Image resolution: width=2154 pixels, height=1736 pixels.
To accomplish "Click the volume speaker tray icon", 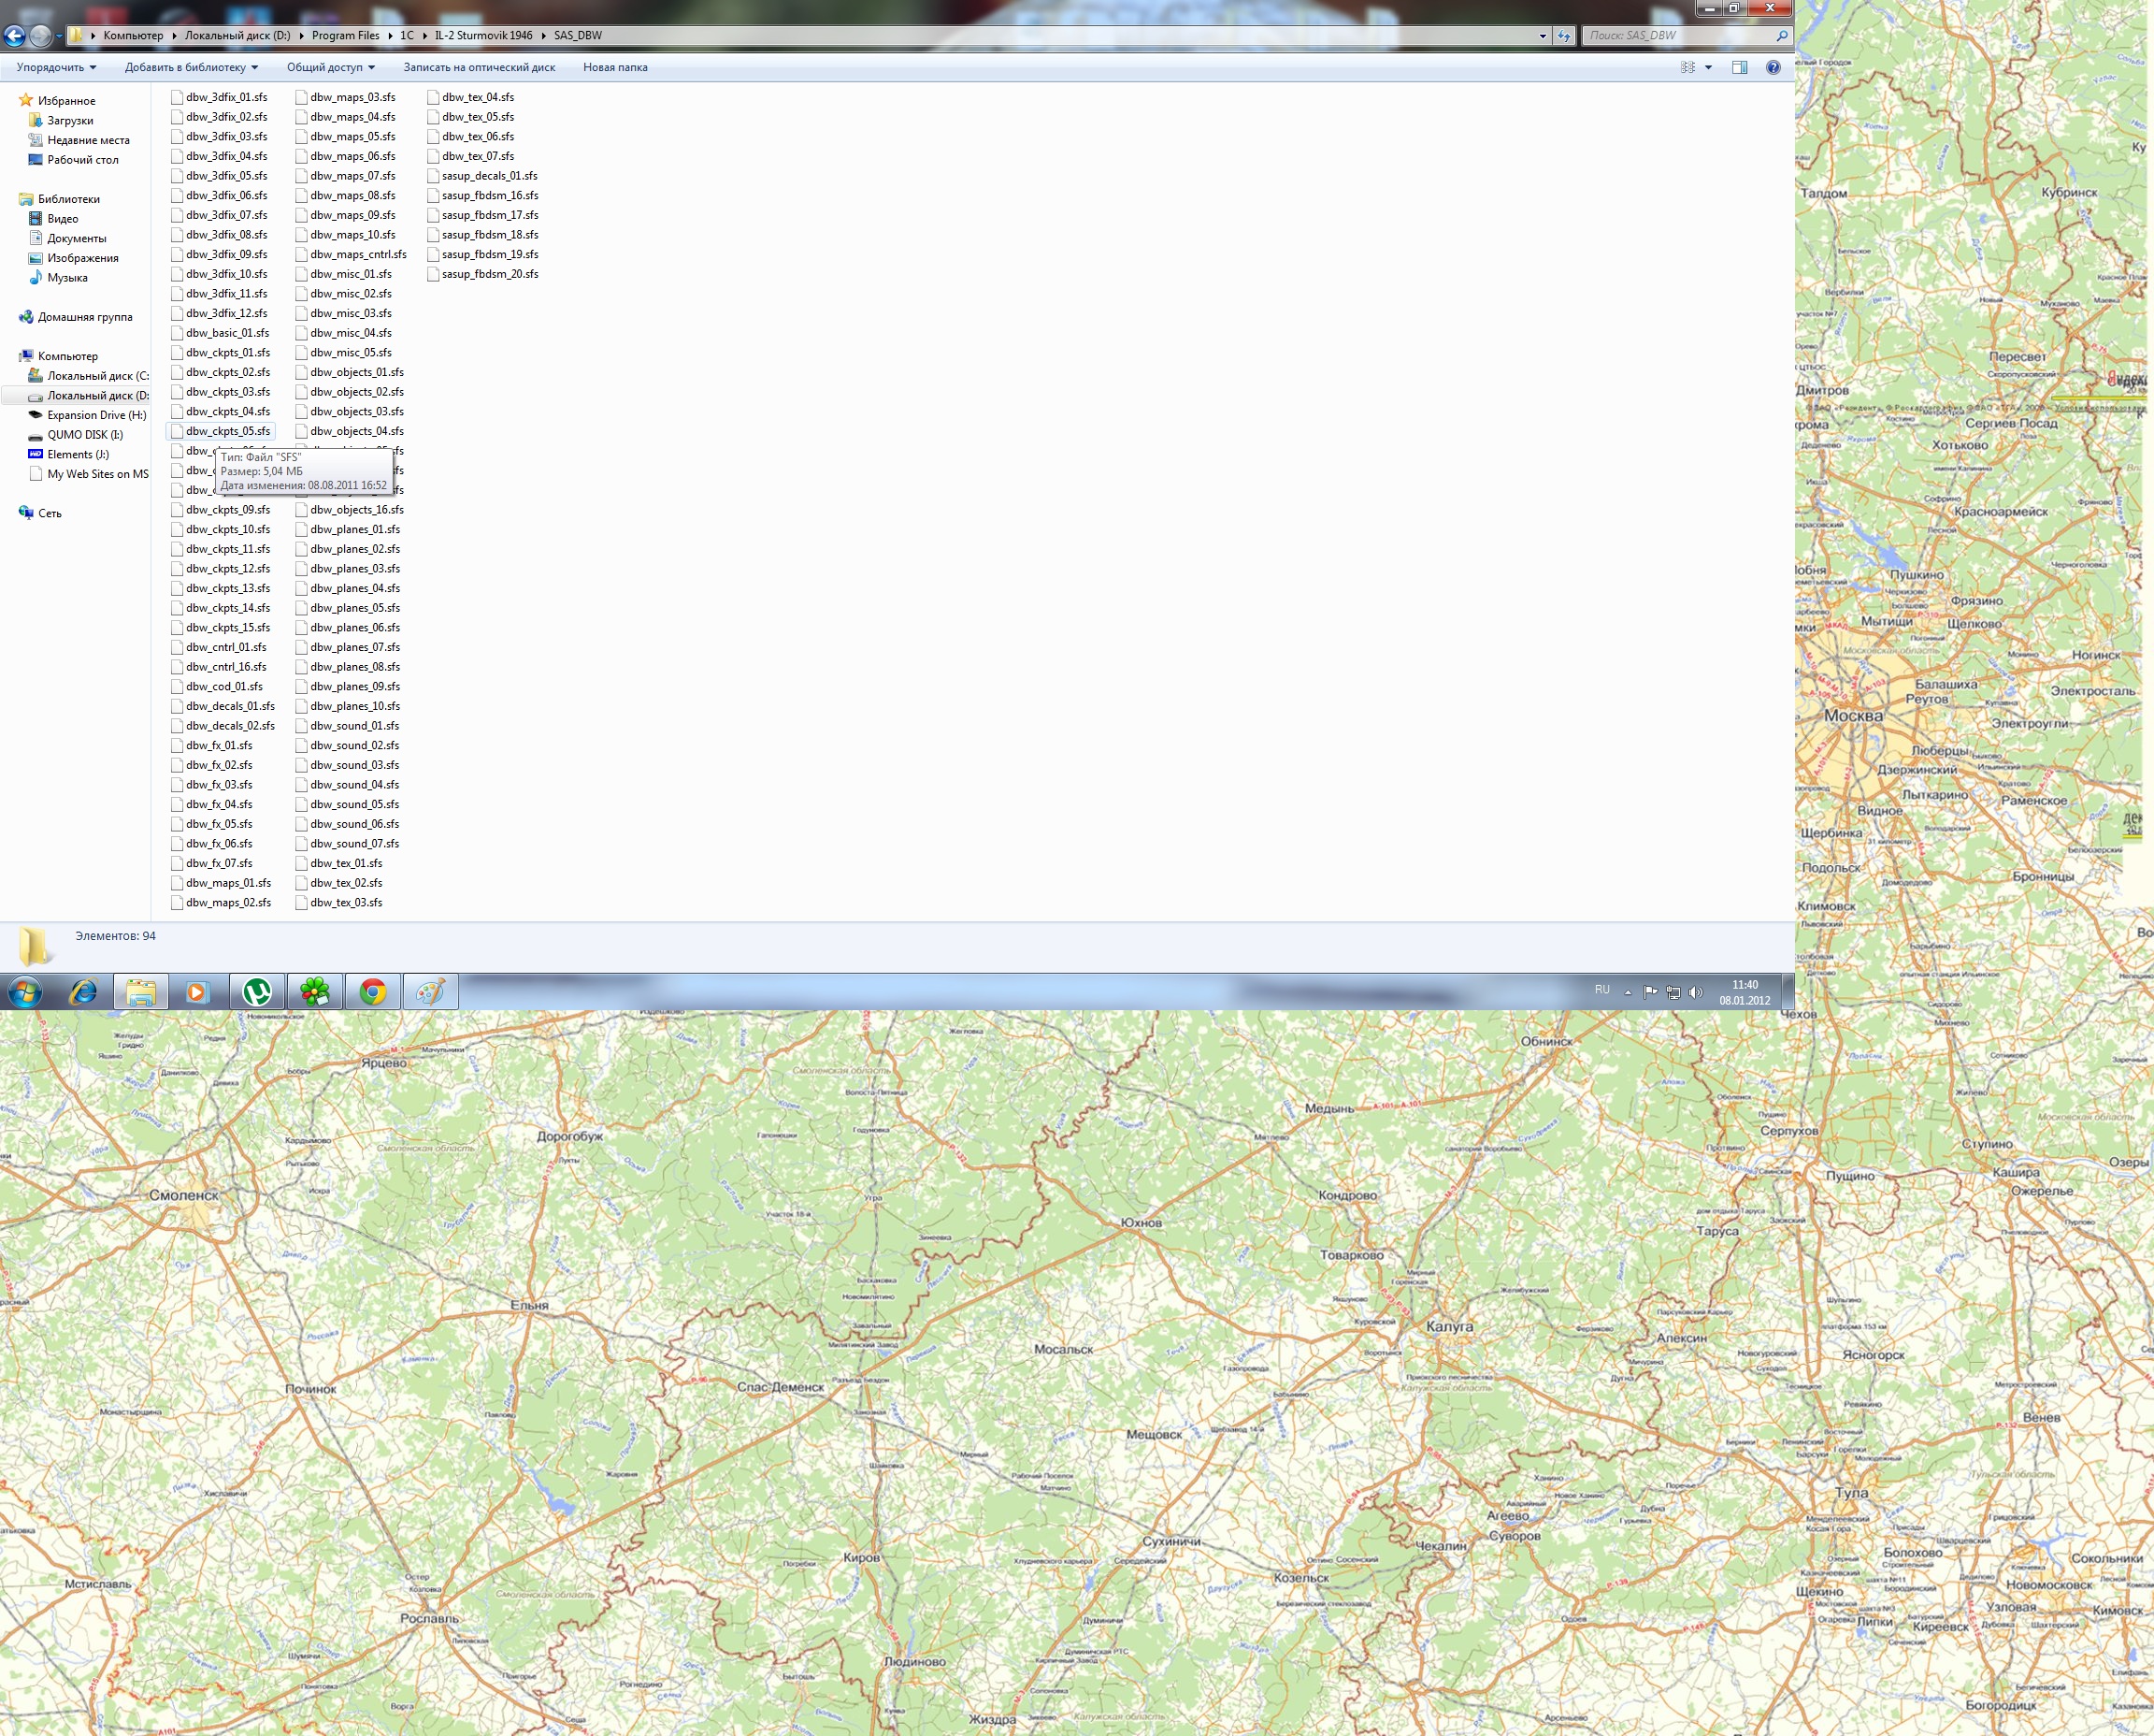I will point(1695,992).
